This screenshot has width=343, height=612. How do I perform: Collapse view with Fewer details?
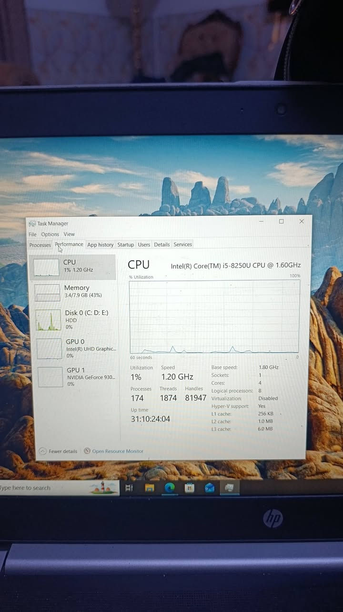click(58, 451)
